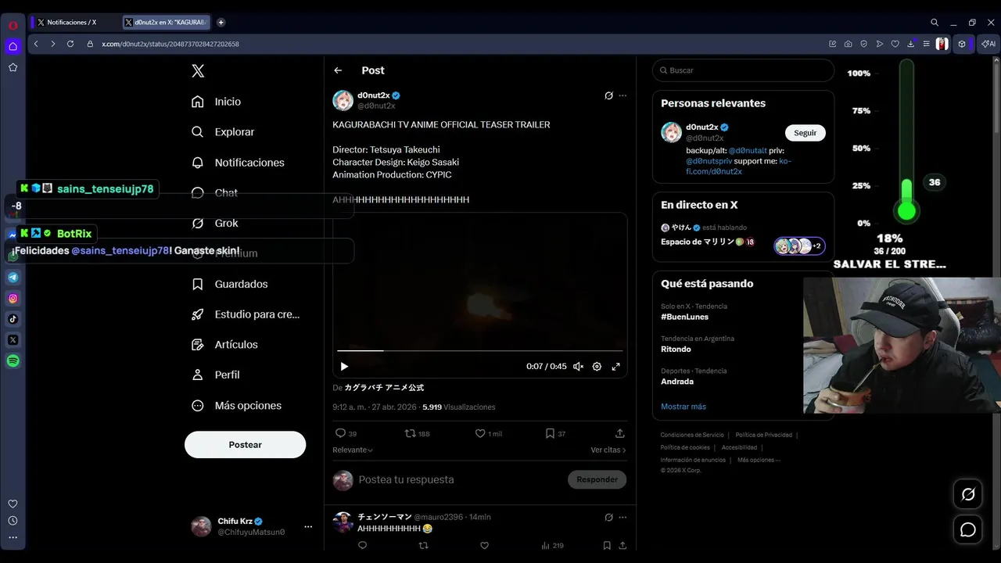This screenshot has height=563, width=1001.
Task: Open a new browser tab
Action: click(221, 23)
